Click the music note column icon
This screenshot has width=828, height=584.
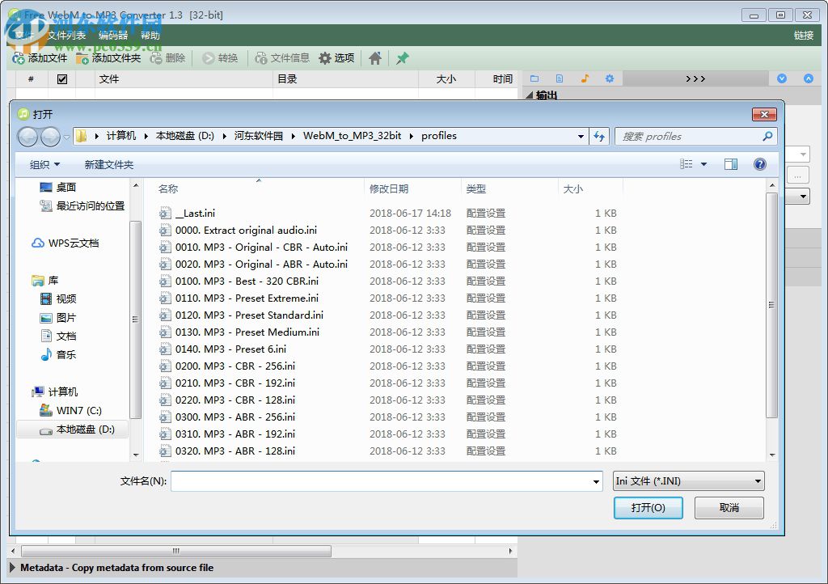584,78
